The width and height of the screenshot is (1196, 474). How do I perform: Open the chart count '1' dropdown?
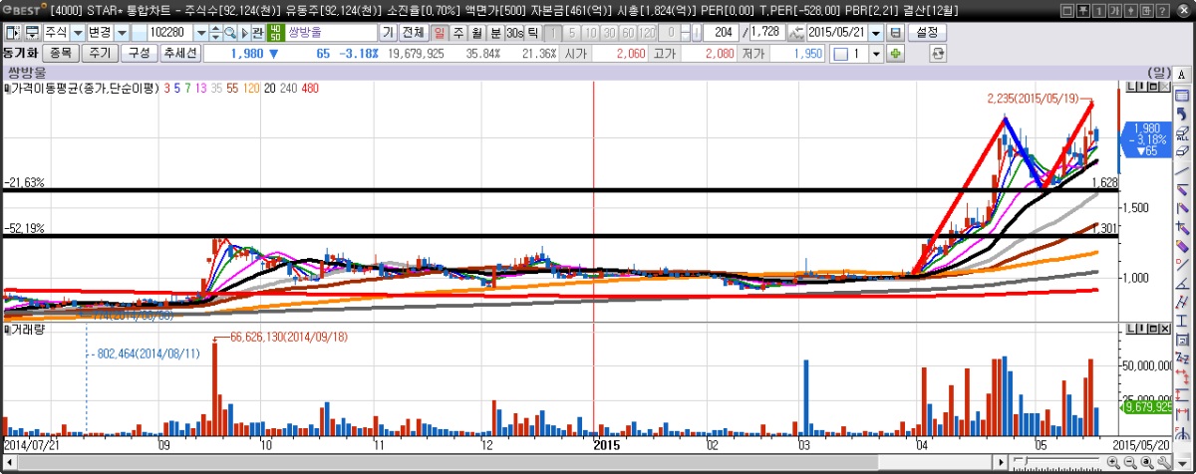click(876, 53)
